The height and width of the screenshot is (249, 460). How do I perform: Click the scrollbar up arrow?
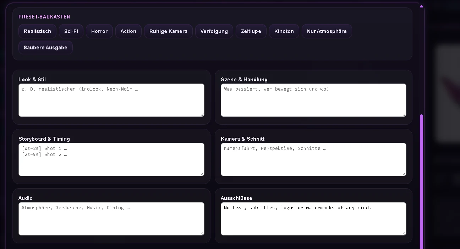pos(422,6)
